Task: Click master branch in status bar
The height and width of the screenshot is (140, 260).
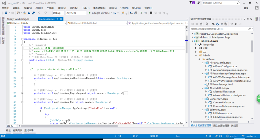Action: coord(249,136)
